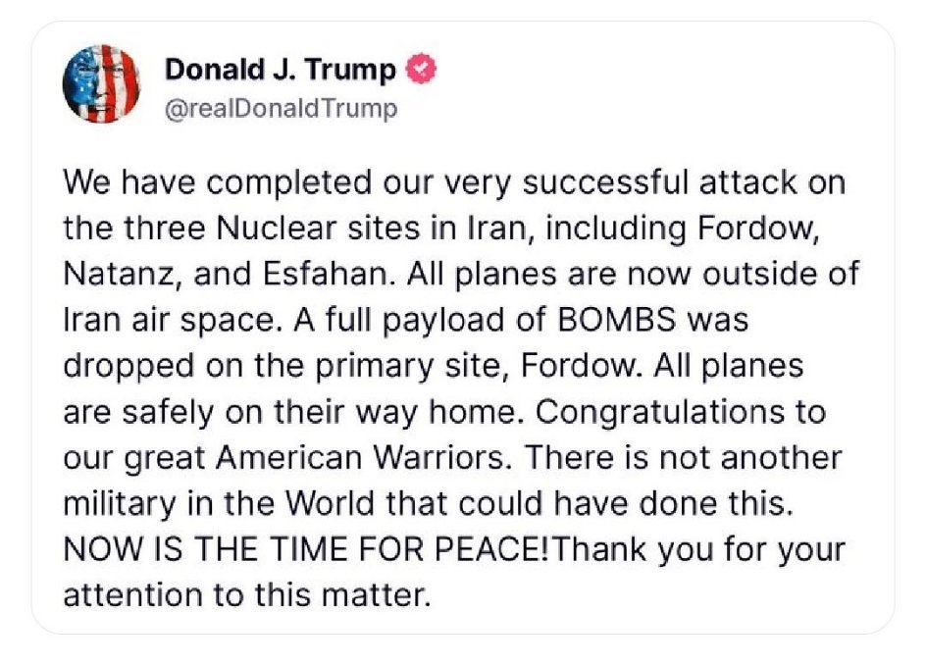Open the Donald J. Trump display name
Viewport: 926px width, 666px height.
tap(281, 71)
